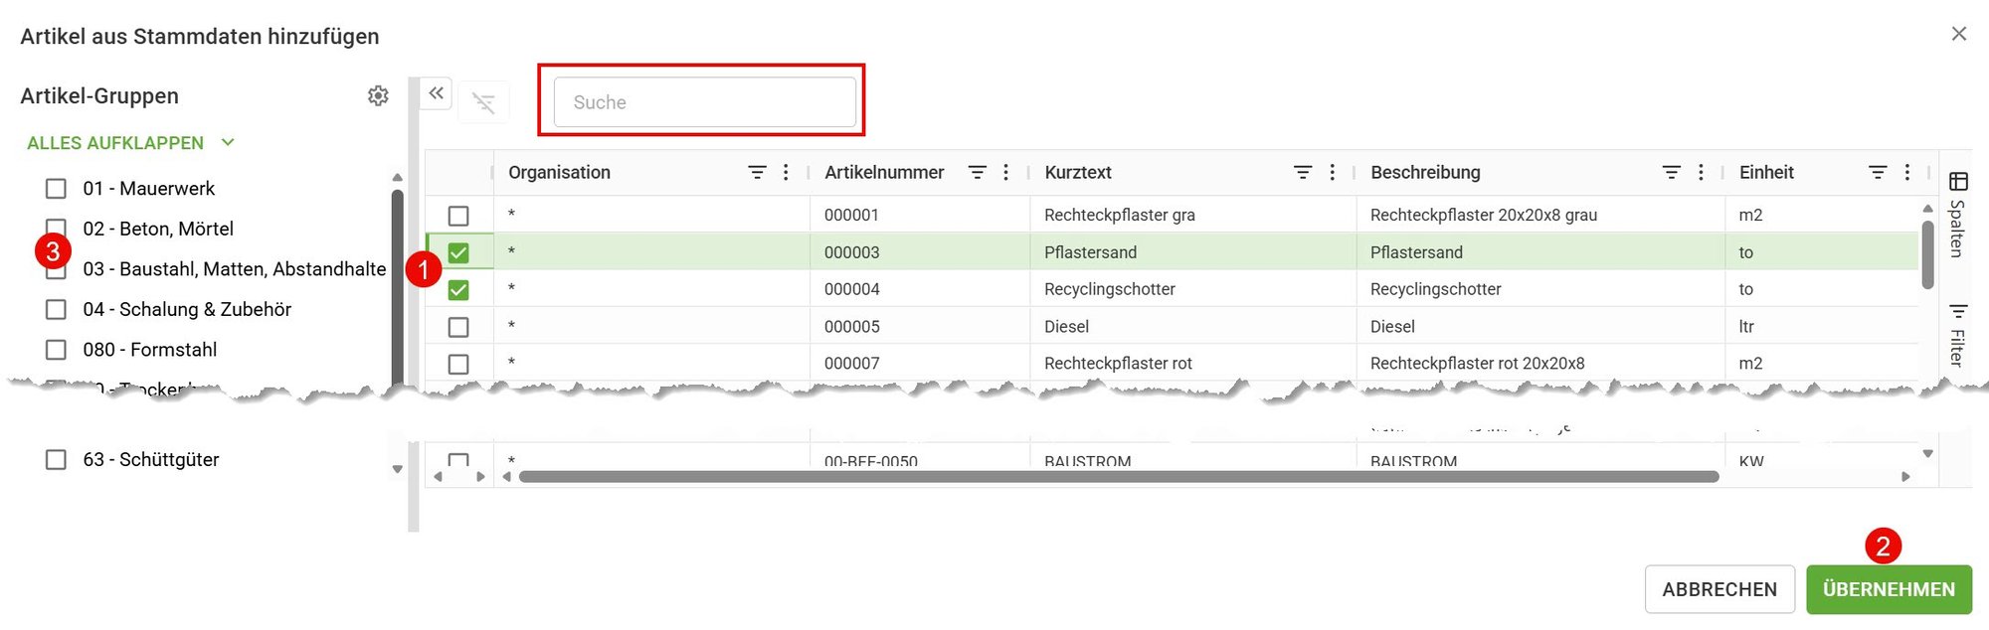Image resolution: width=1989 pixels, height=630 pixels.
Task: Open the filter for the Kurztext column
Action: pos(1303,172)
